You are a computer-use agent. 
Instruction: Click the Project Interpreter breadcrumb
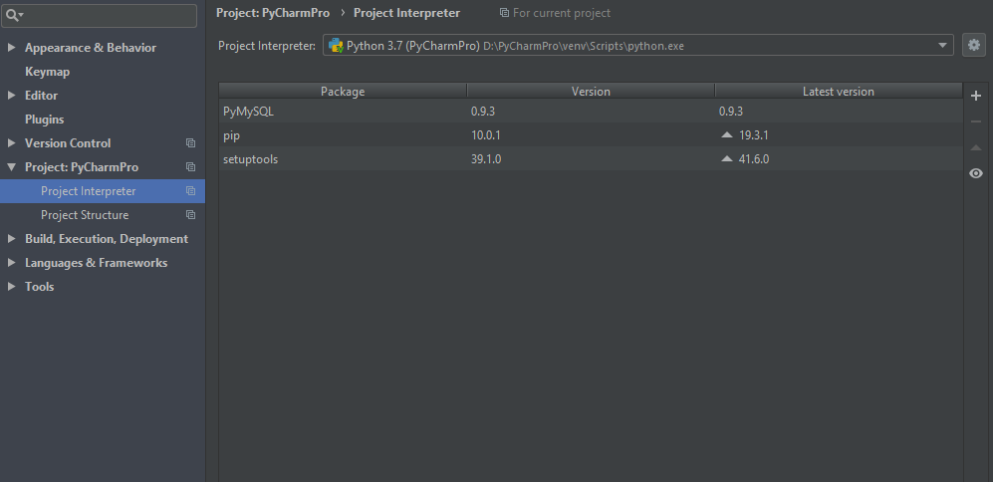click(x=406, y=13)
